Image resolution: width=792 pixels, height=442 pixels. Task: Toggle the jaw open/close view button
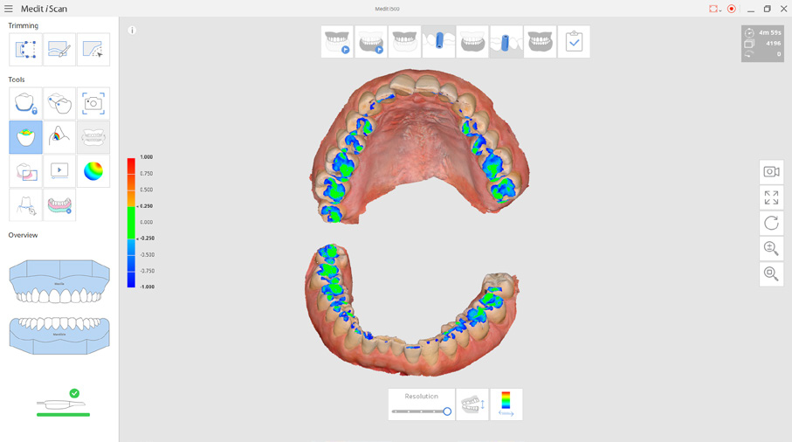pos(472,404)
